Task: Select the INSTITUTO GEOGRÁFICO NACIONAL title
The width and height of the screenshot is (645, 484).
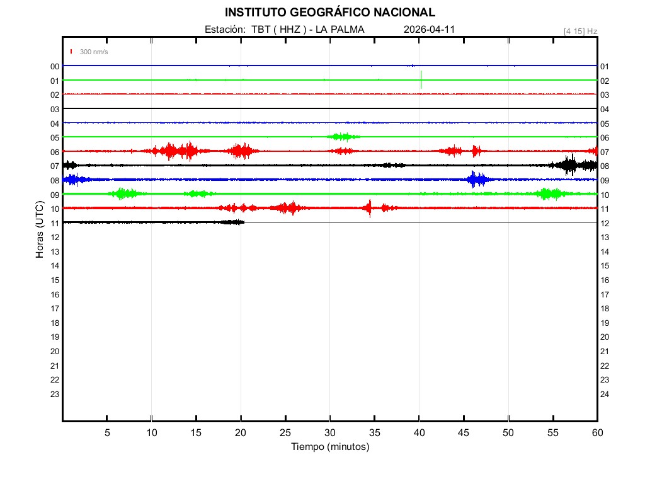Action: [x=329, y=13]
